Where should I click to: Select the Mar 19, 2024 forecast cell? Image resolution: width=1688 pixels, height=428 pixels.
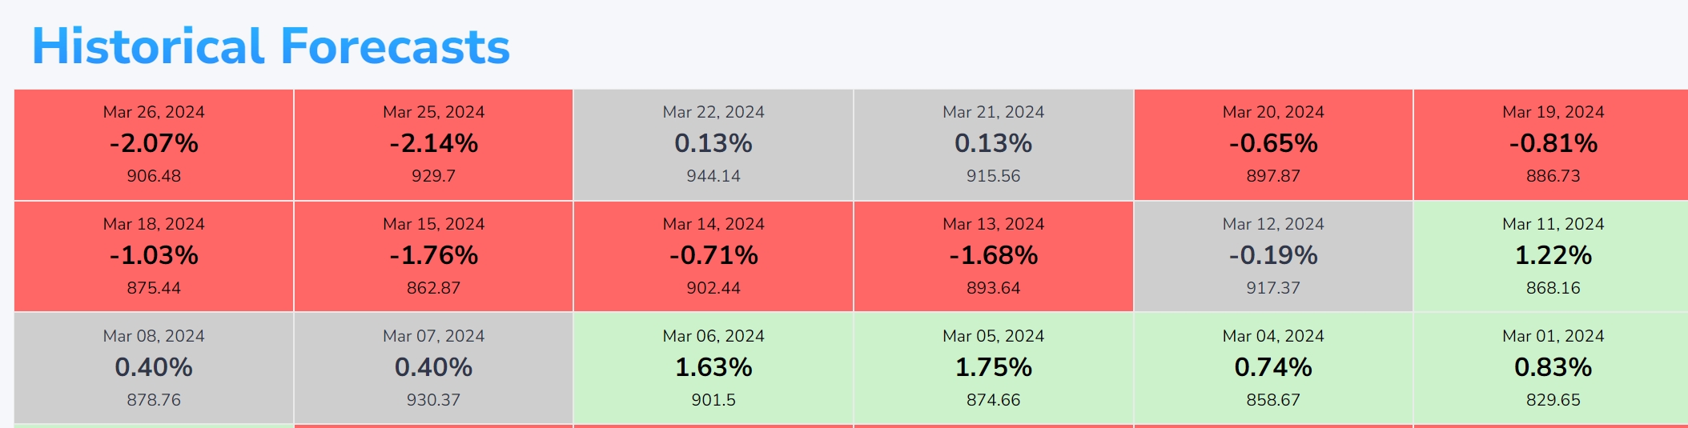[1553, 145]
